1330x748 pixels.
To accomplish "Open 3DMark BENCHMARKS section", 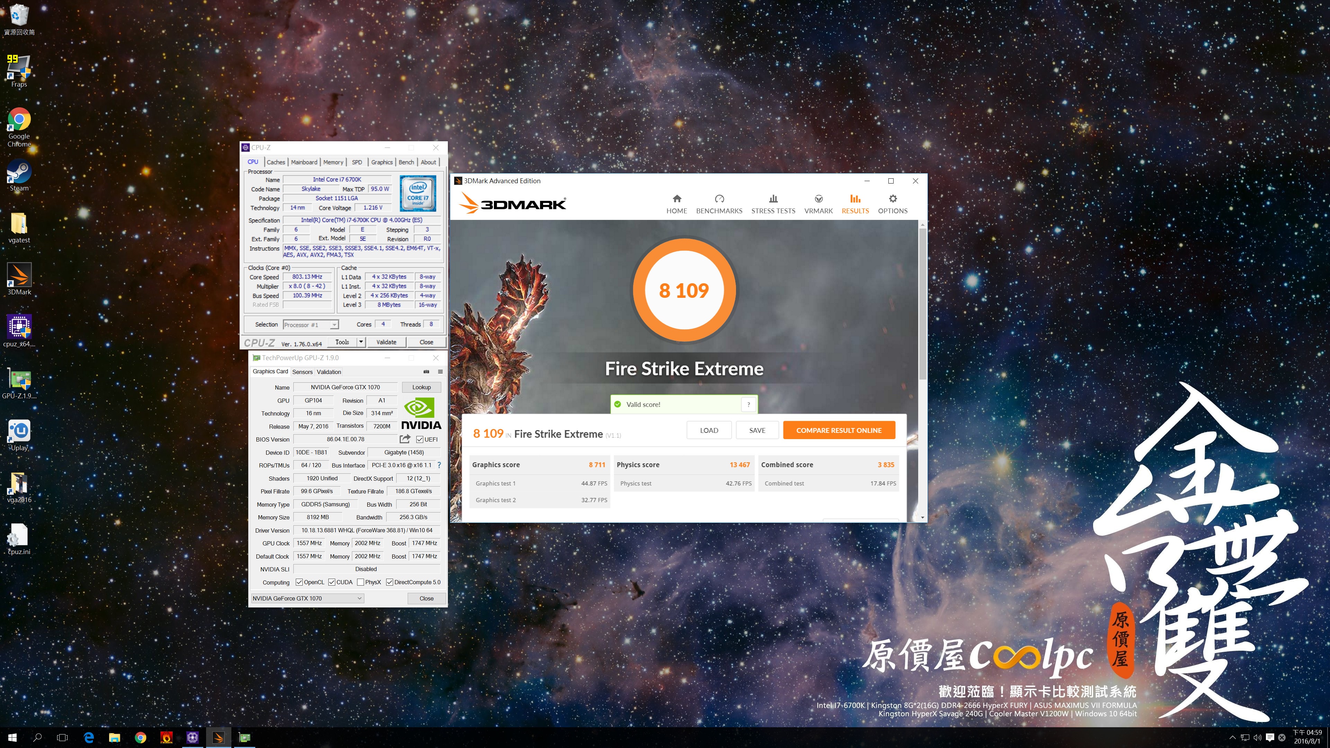I will point(719,204).
